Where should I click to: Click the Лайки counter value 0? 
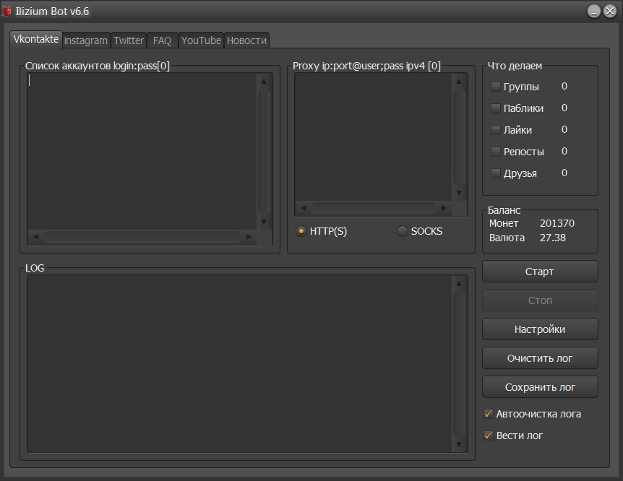click(564, 129)
